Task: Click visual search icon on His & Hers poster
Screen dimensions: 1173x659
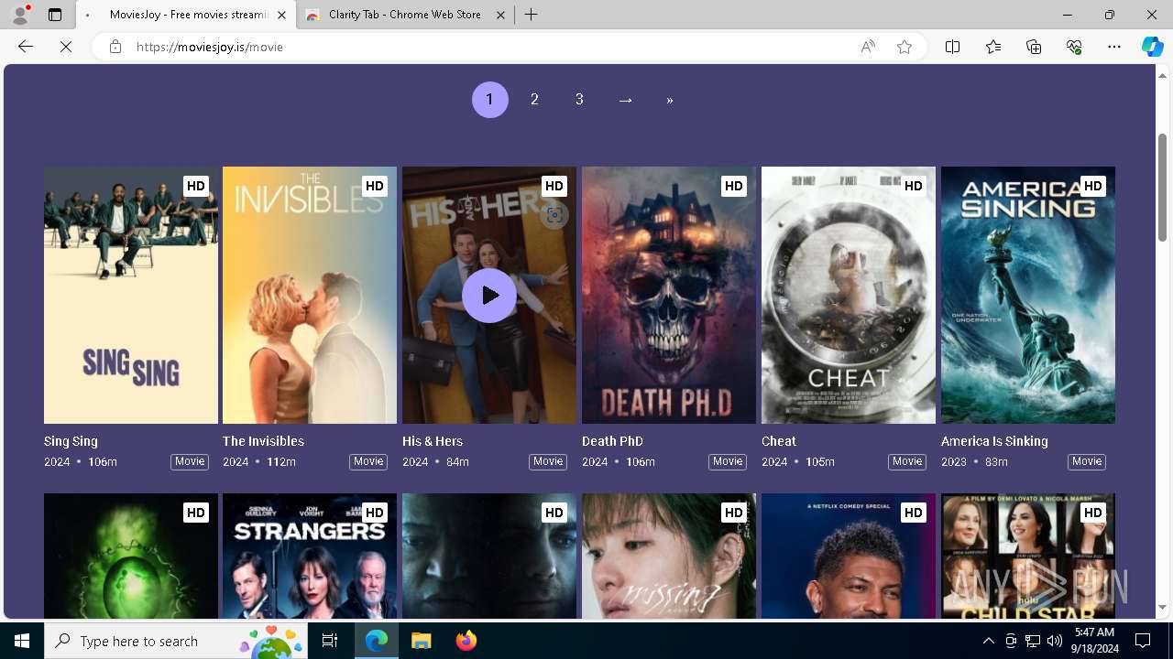Action: pos(554,215)
